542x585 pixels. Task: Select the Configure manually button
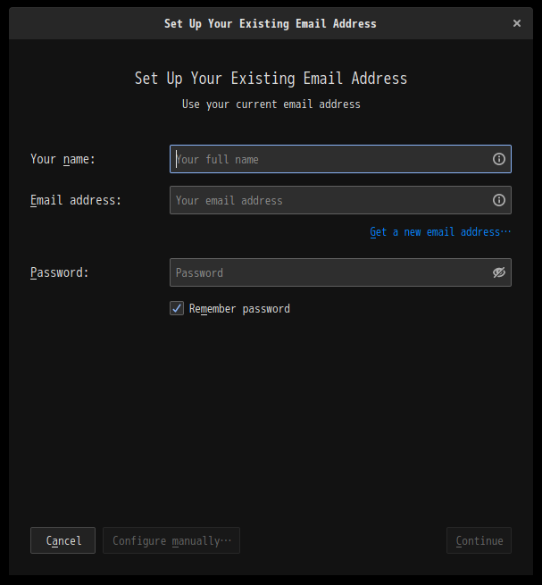(171, 540)
